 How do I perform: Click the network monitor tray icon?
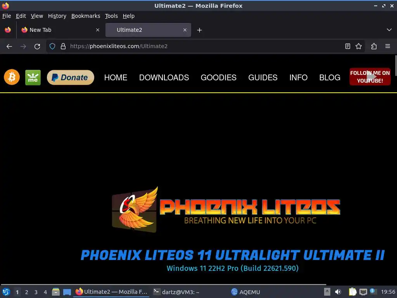point(363,292)
